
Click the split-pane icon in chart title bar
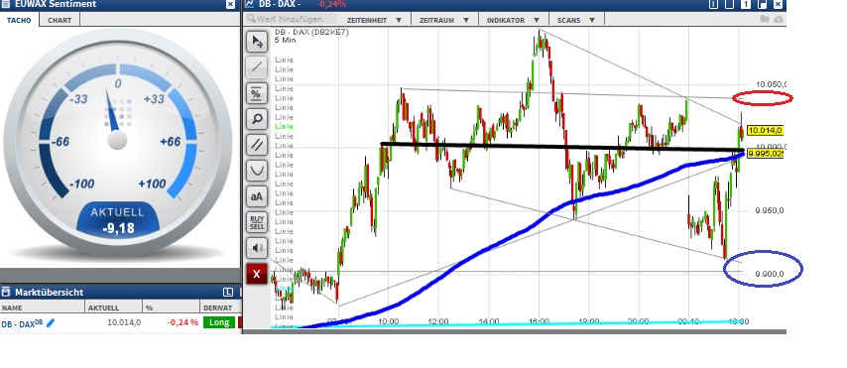pyautogui.click(x=713, y=4)
